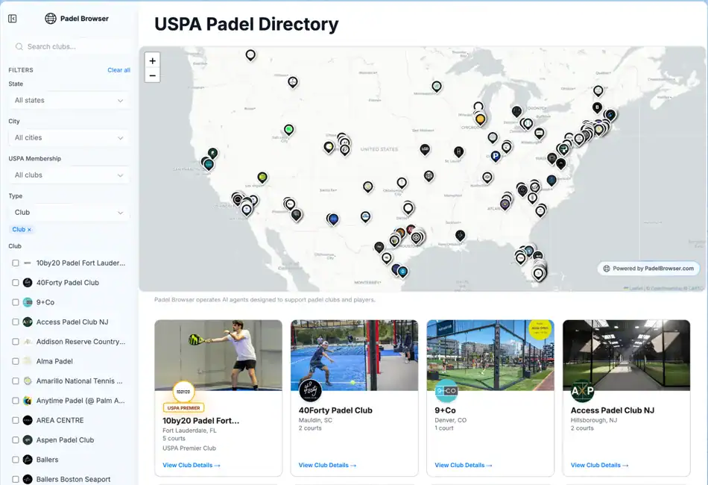The image size is (708, 485).
Task: Click the Search clubs input field
Action: click(x=67, y=46)
